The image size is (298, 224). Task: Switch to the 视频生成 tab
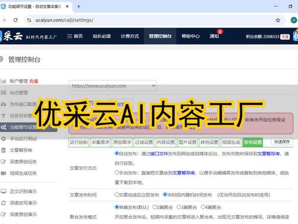231,142
